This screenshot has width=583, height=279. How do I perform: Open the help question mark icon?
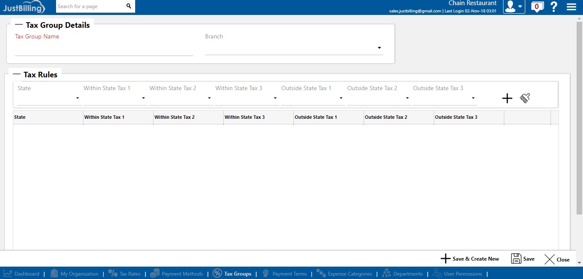coord(554,6)
